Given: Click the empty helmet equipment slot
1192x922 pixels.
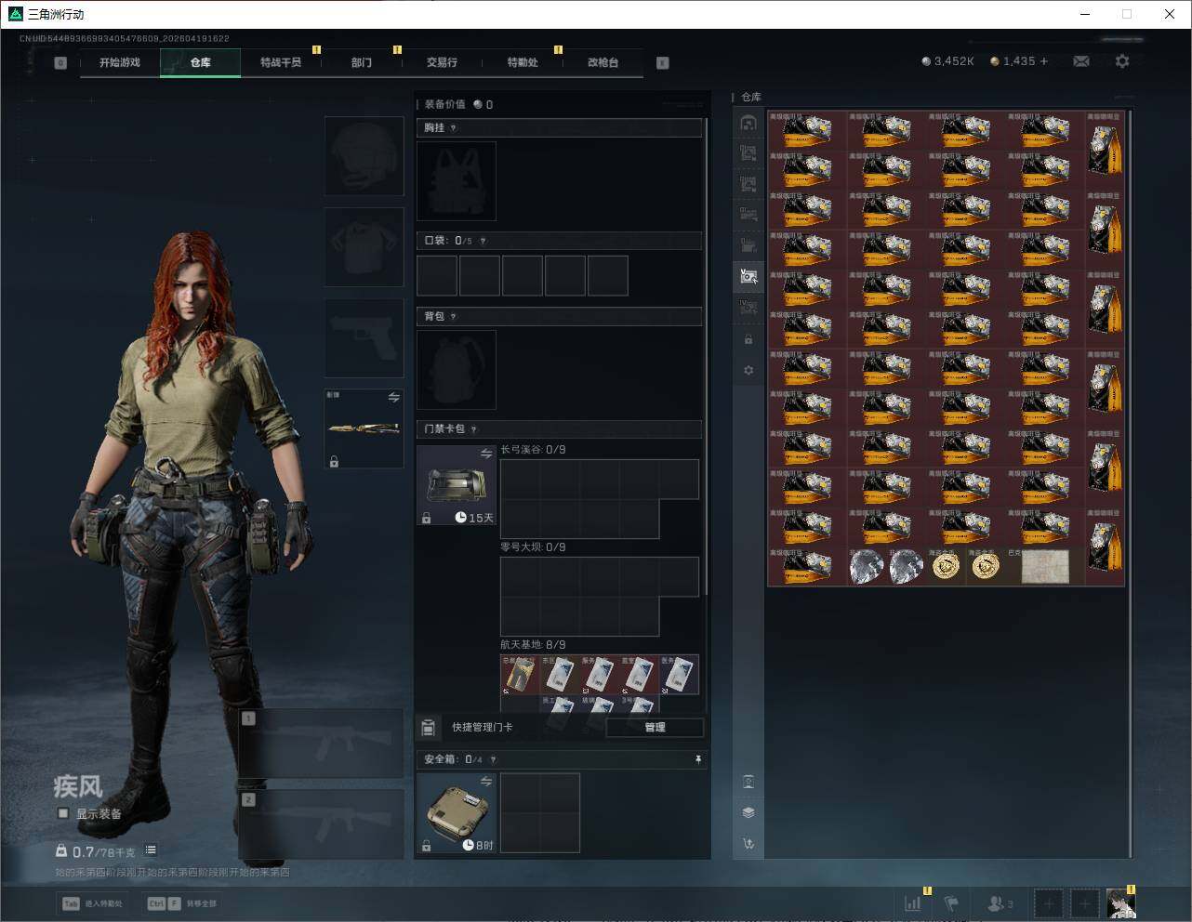Looking at the screenshot, I should coord(364,155).
